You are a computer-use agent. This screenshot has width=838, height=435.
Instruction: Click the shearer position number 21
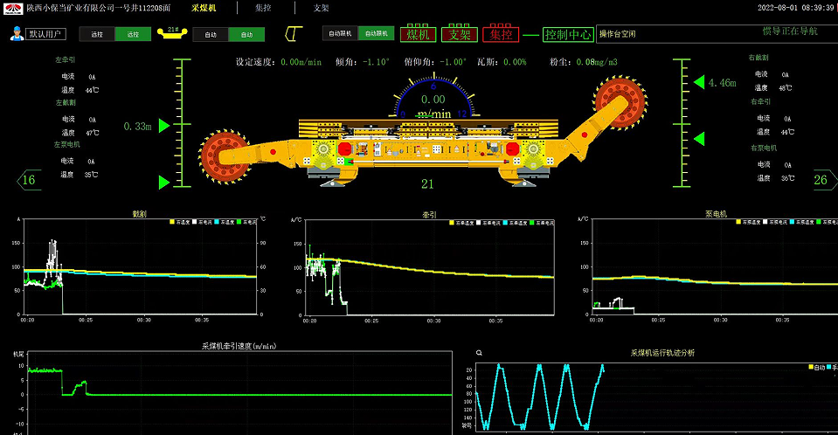[x=427, y=183]
